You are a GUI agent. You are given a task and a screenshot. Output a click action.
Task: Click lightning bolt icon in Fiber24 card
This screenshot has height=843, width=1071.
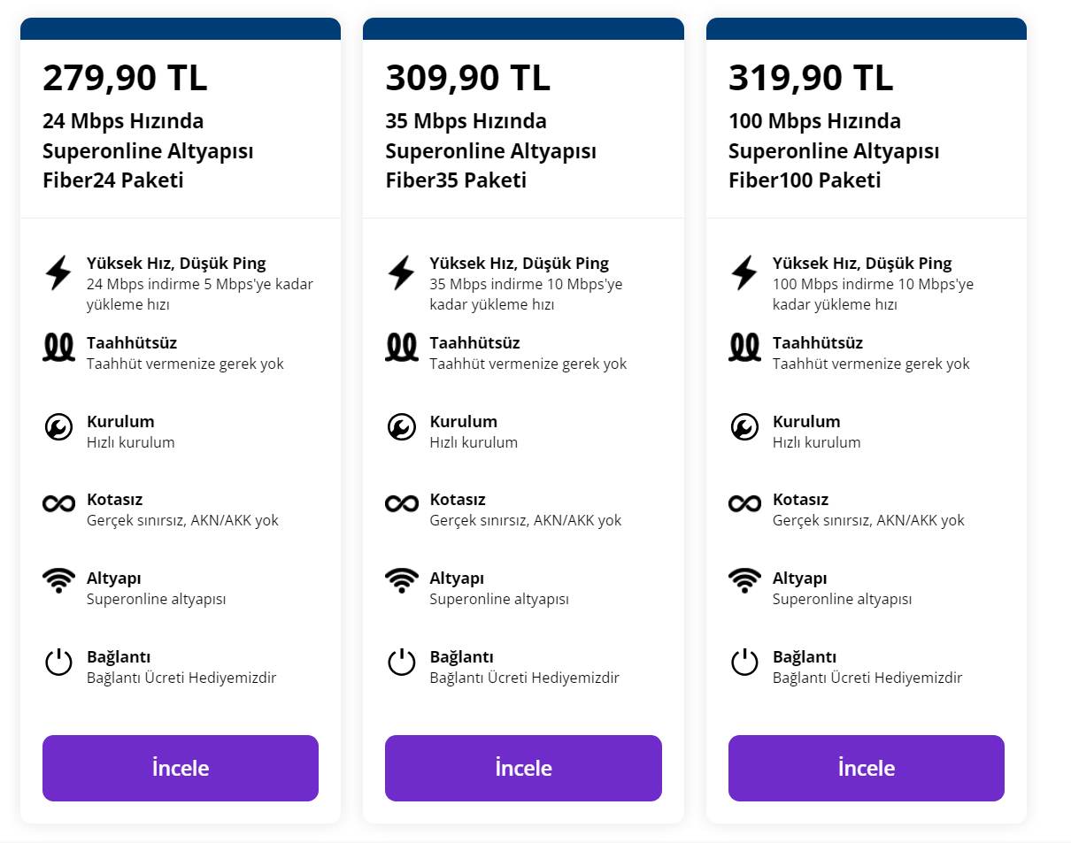[58, 272]
